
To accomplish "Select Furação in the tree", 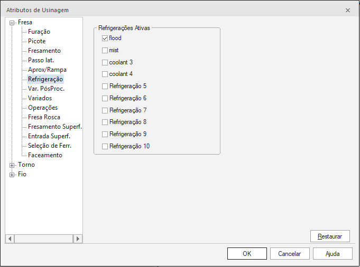I will [x=39, y=32].
